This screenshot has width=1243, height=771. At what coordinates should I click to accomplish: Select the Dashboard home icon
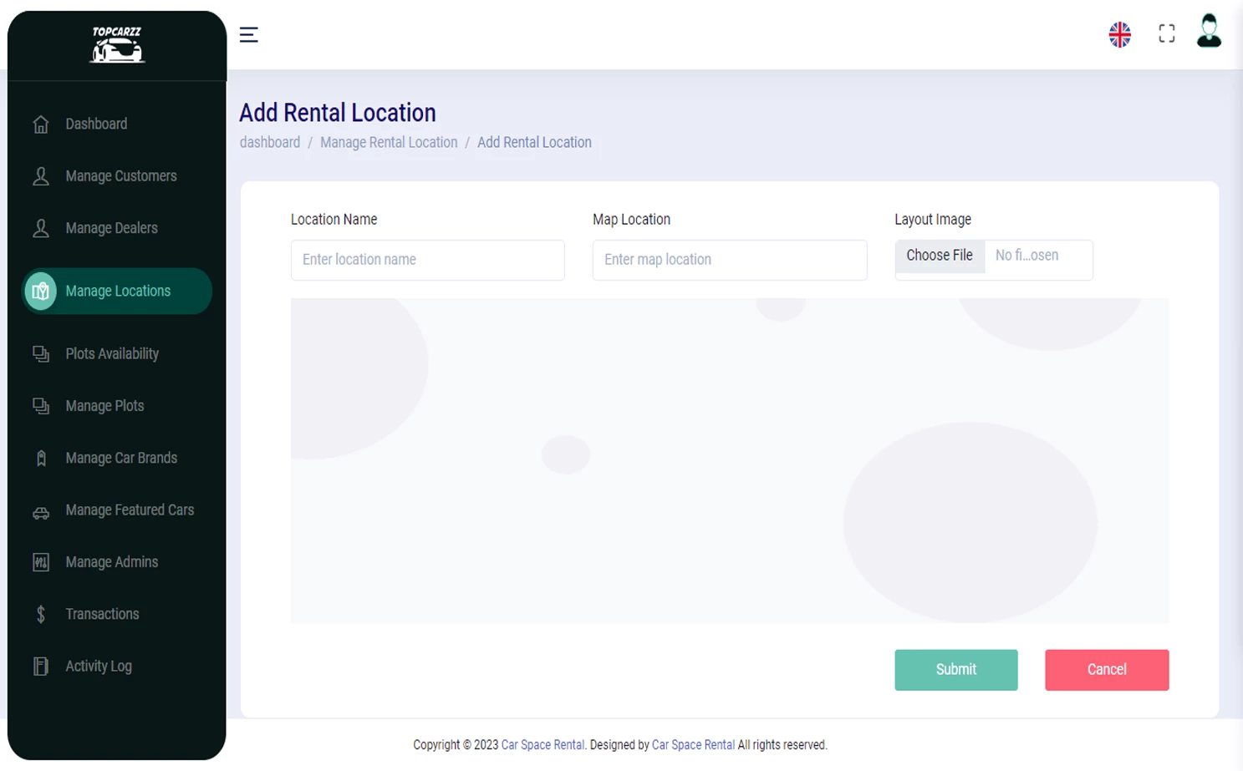click(x=41, y=124)
